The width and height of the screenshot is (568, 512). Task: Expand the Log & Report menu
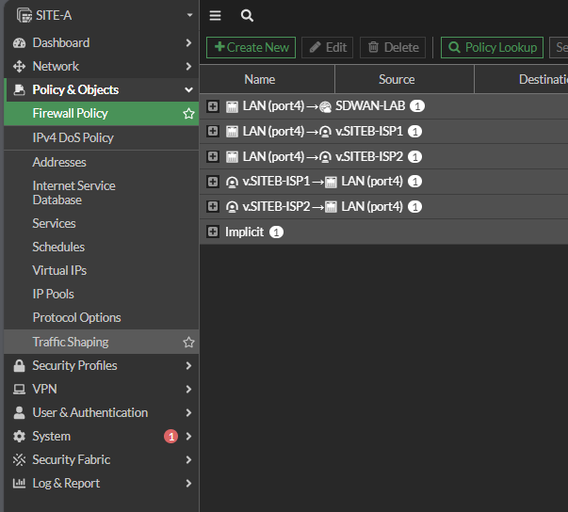pyautogui.click(x=66, y=484)
